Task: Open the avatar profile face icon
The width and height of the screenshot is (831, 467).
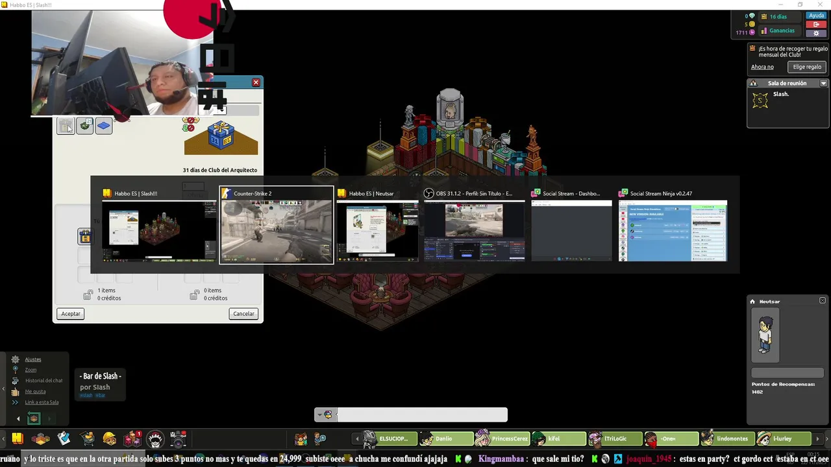Action: pos(155,439)
